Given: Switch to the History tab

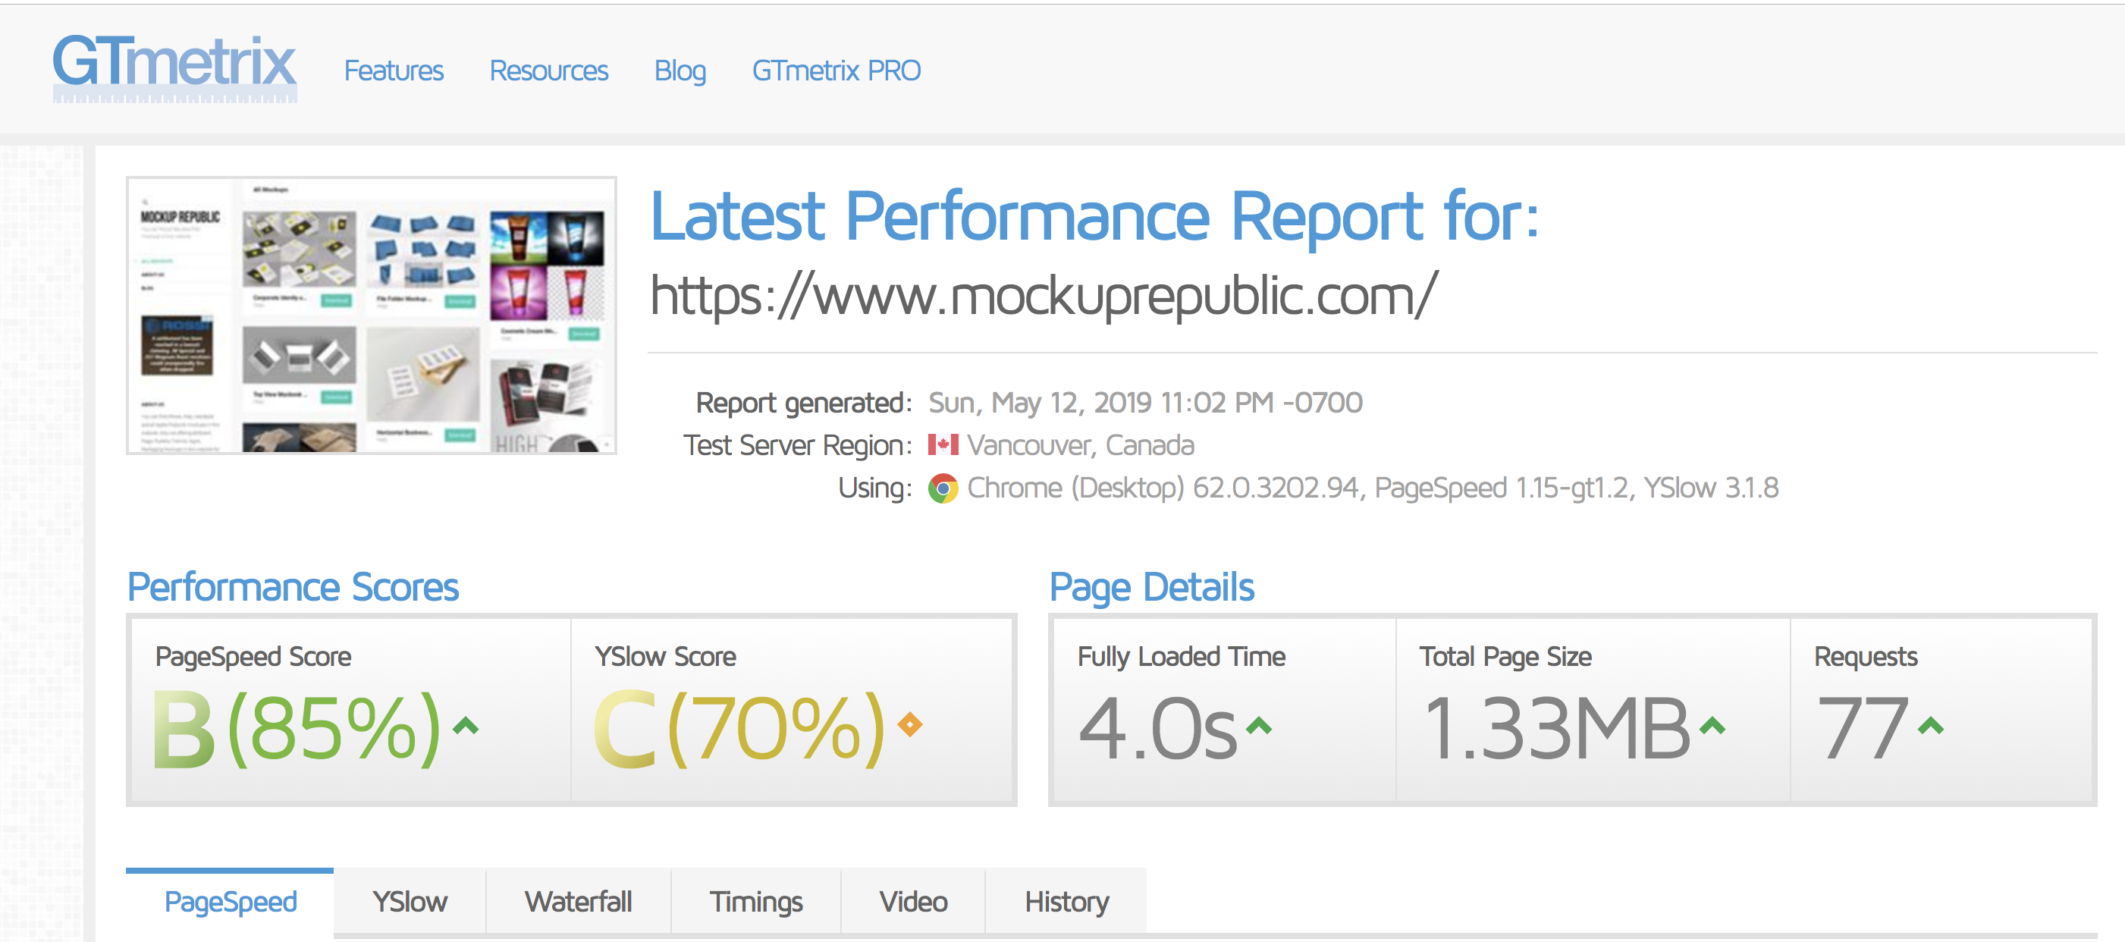Looking at the screenshot, I should click(x=1066, y=902).
